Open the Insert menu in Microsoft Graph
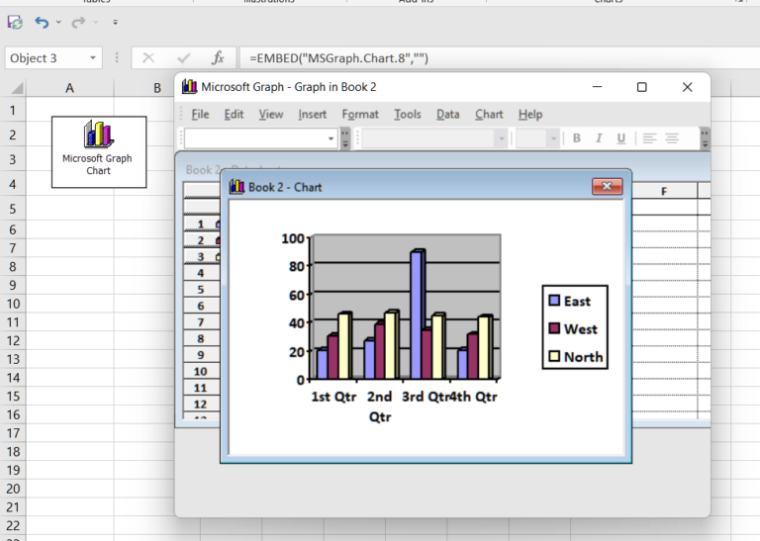760x541 pixels. 312,115
